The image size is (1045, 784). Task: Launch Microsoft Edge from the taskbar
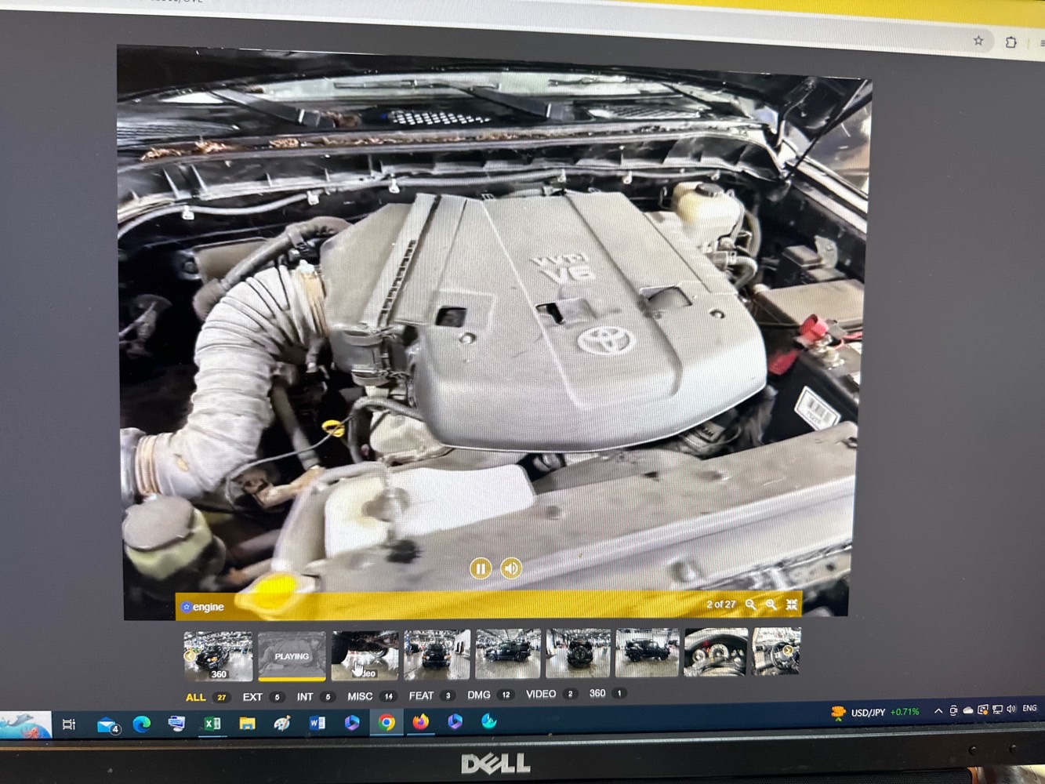point(142,724)
